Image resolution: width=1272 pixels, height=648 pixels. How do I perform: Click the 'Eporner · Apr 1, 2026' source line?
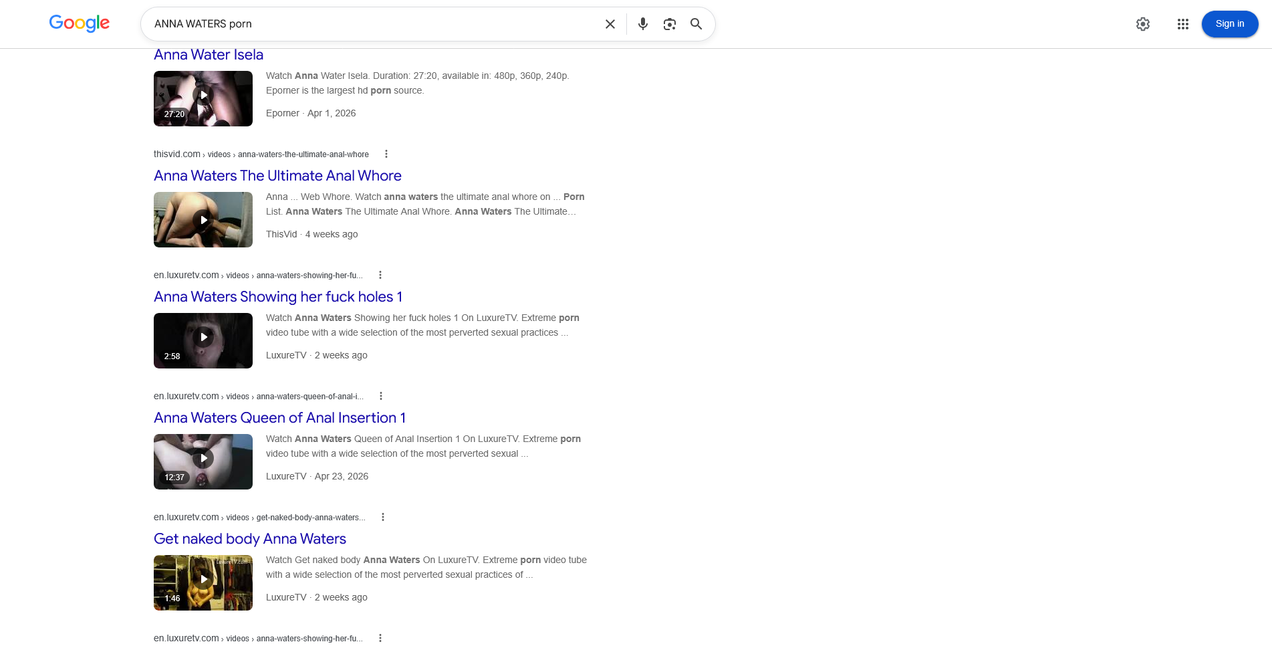(311, 113)
